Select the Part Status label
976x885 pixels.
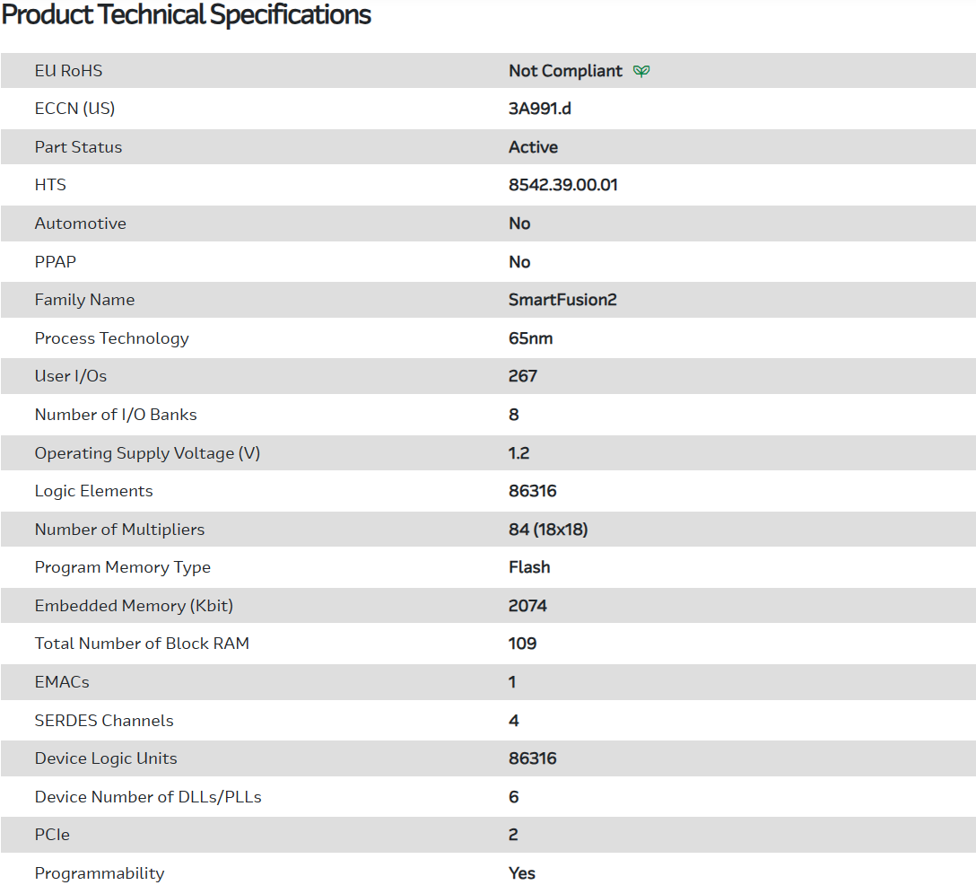(78, 147)
